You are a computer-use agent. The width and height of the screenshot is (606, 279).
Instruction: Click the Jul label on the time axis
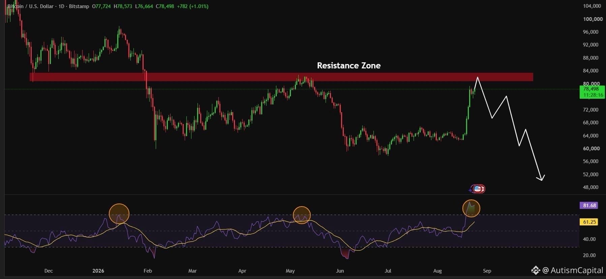click(388, 271)
